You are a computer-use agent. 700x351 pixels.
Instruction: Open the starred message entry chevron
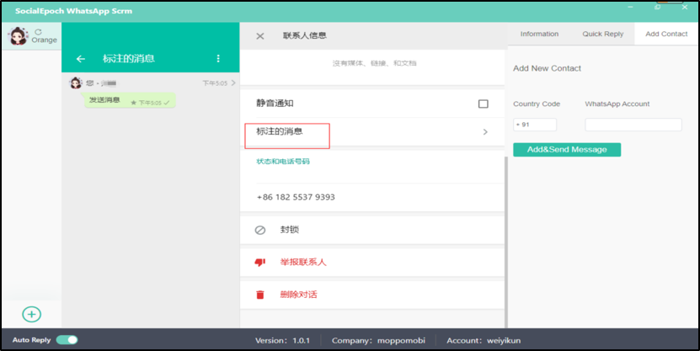(233, 82)
